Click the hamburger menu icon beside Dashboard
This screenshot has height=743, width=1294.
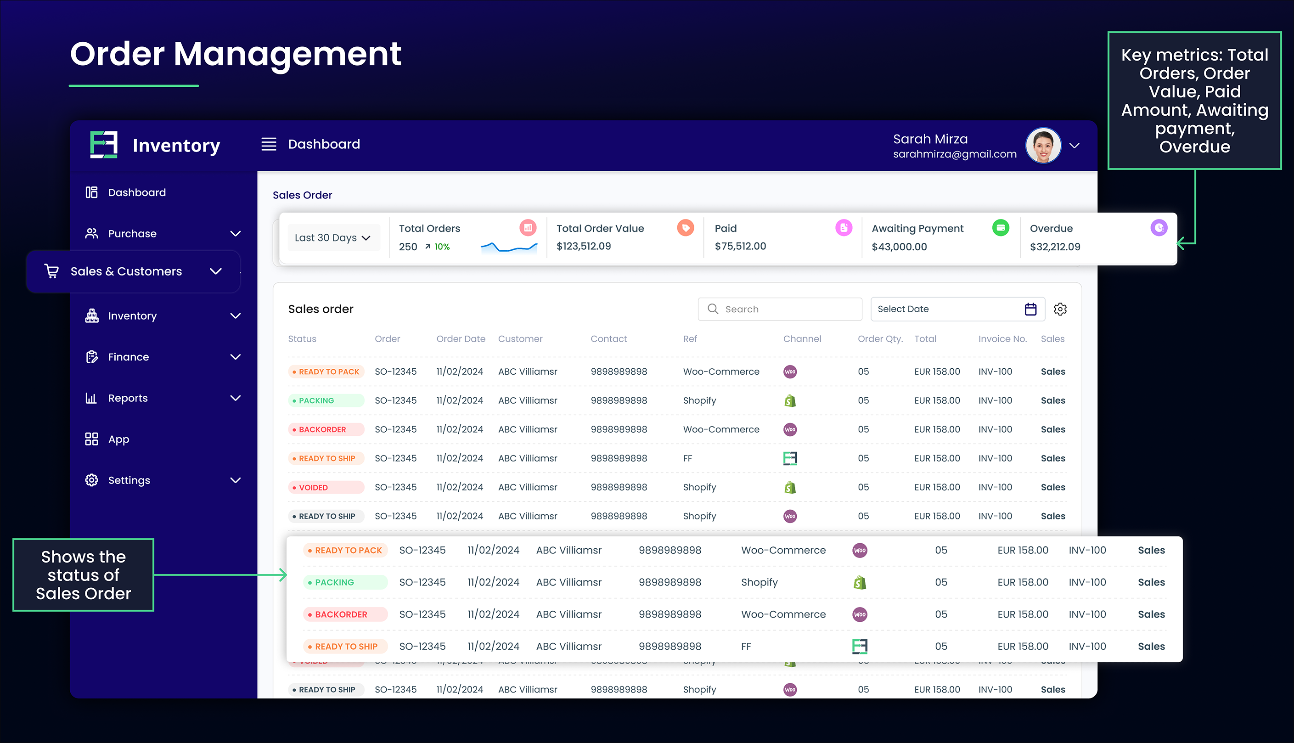tap(269, 144)
